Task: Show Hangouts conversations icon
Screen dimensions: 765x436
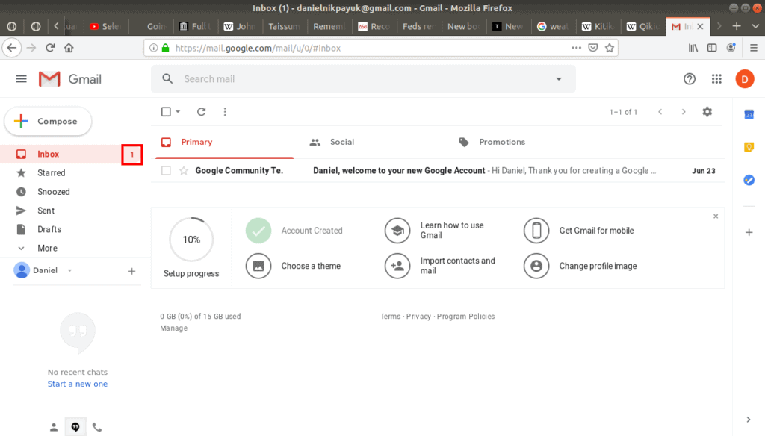Action: coord(75,427)
